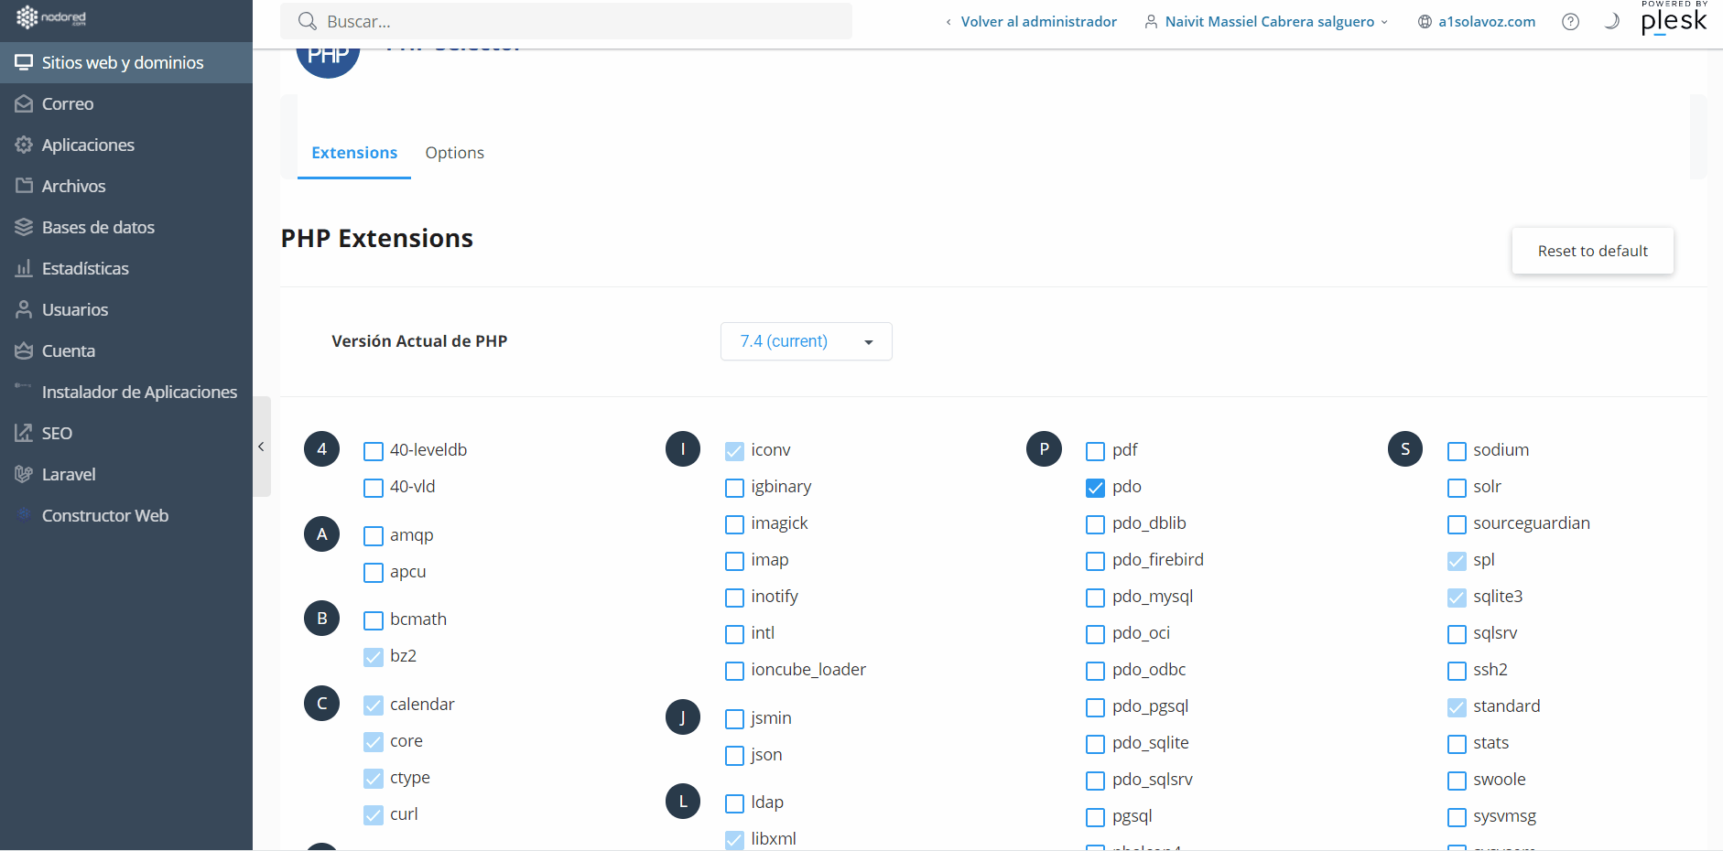
Task: Click the Bases de datos stack icon
Action: (24, 228)
